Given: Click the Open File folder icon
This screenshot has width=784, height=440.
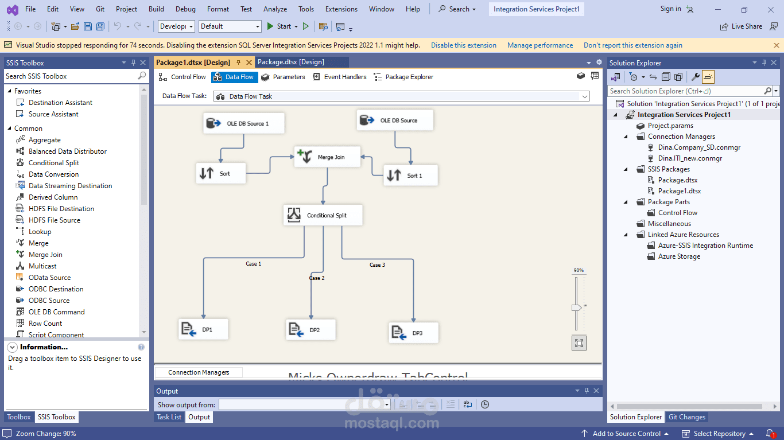Looking at the screenshot, I should (75, 26).
